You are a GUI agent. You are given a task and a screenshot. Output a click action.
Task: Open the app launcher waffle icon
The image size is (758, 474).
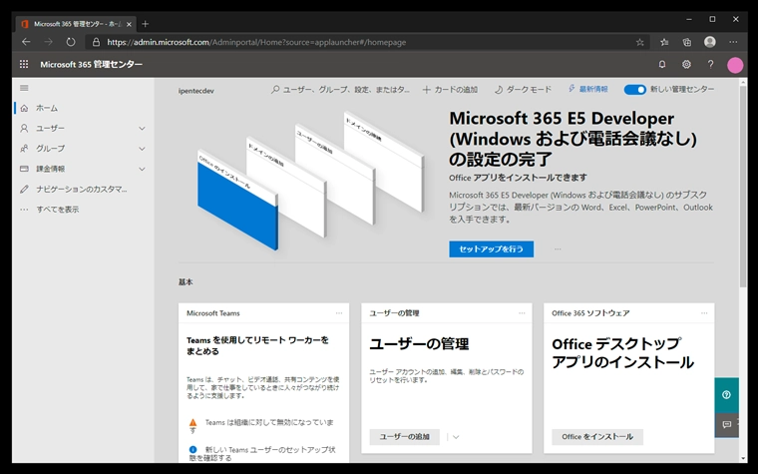(24, 64)
